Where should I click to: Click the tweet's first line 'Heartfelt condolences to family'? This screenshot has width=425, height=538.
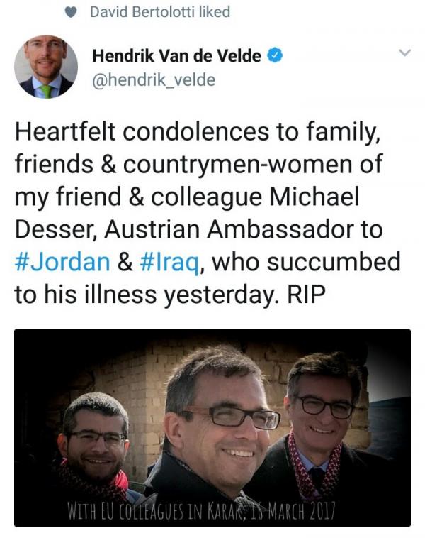[198, 132]
